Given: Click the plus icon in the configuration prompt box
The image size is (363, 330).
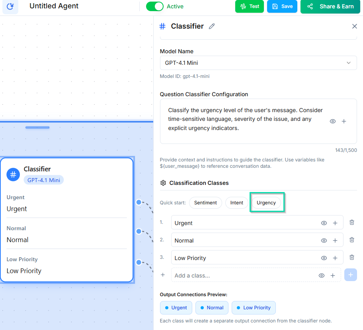Looking at the screenshot, I should coord(344,121).
